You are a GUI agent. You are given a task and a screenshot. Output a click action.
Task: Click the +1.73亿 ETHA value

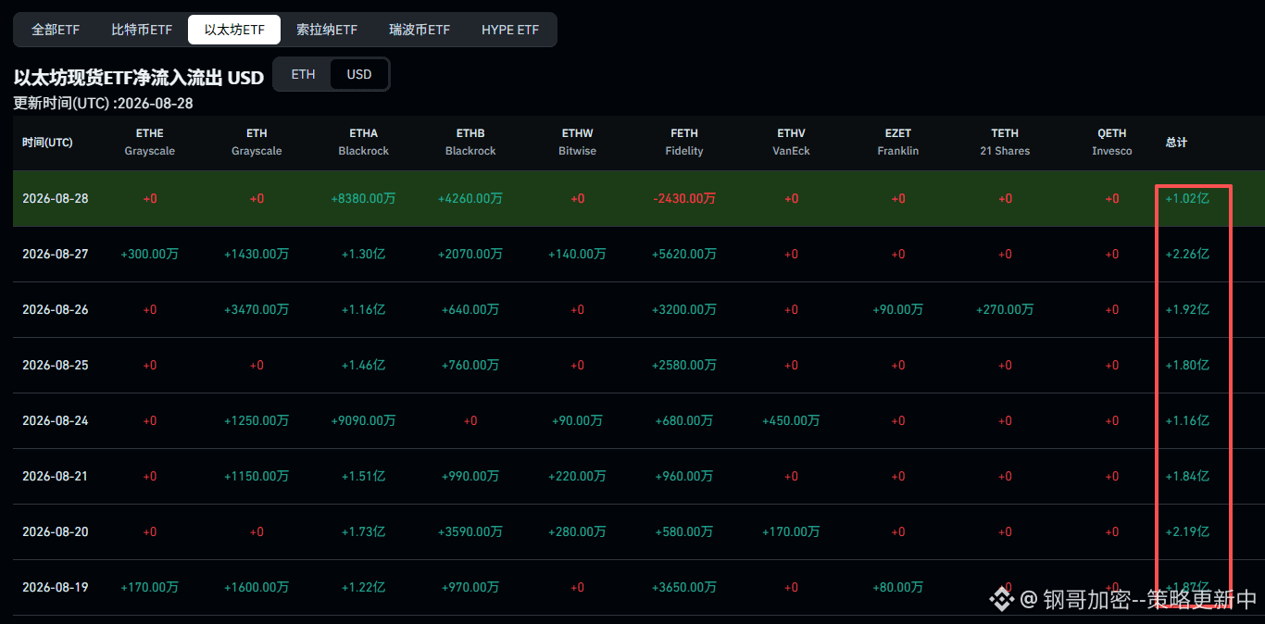coord(364,531)
